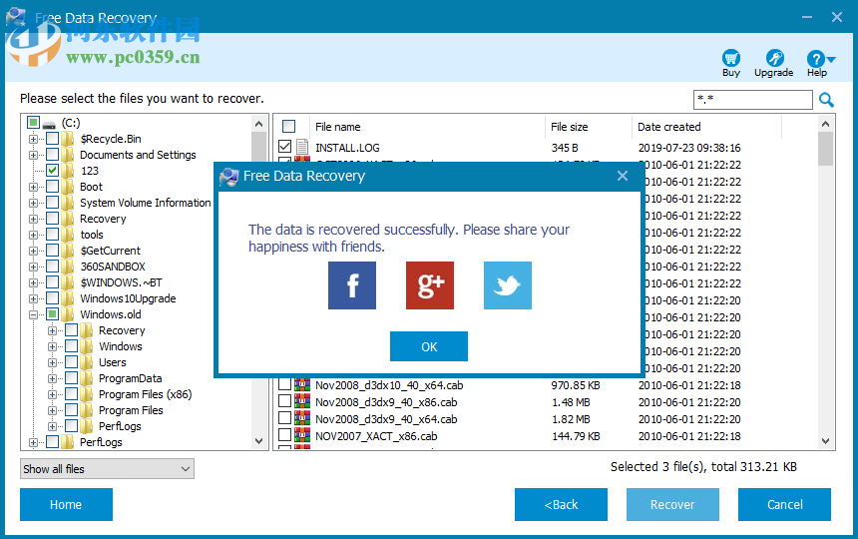This screenshot has height=539, width=858.
Task: Check the Documents and Settings checkbox
Action: [53, 155]
